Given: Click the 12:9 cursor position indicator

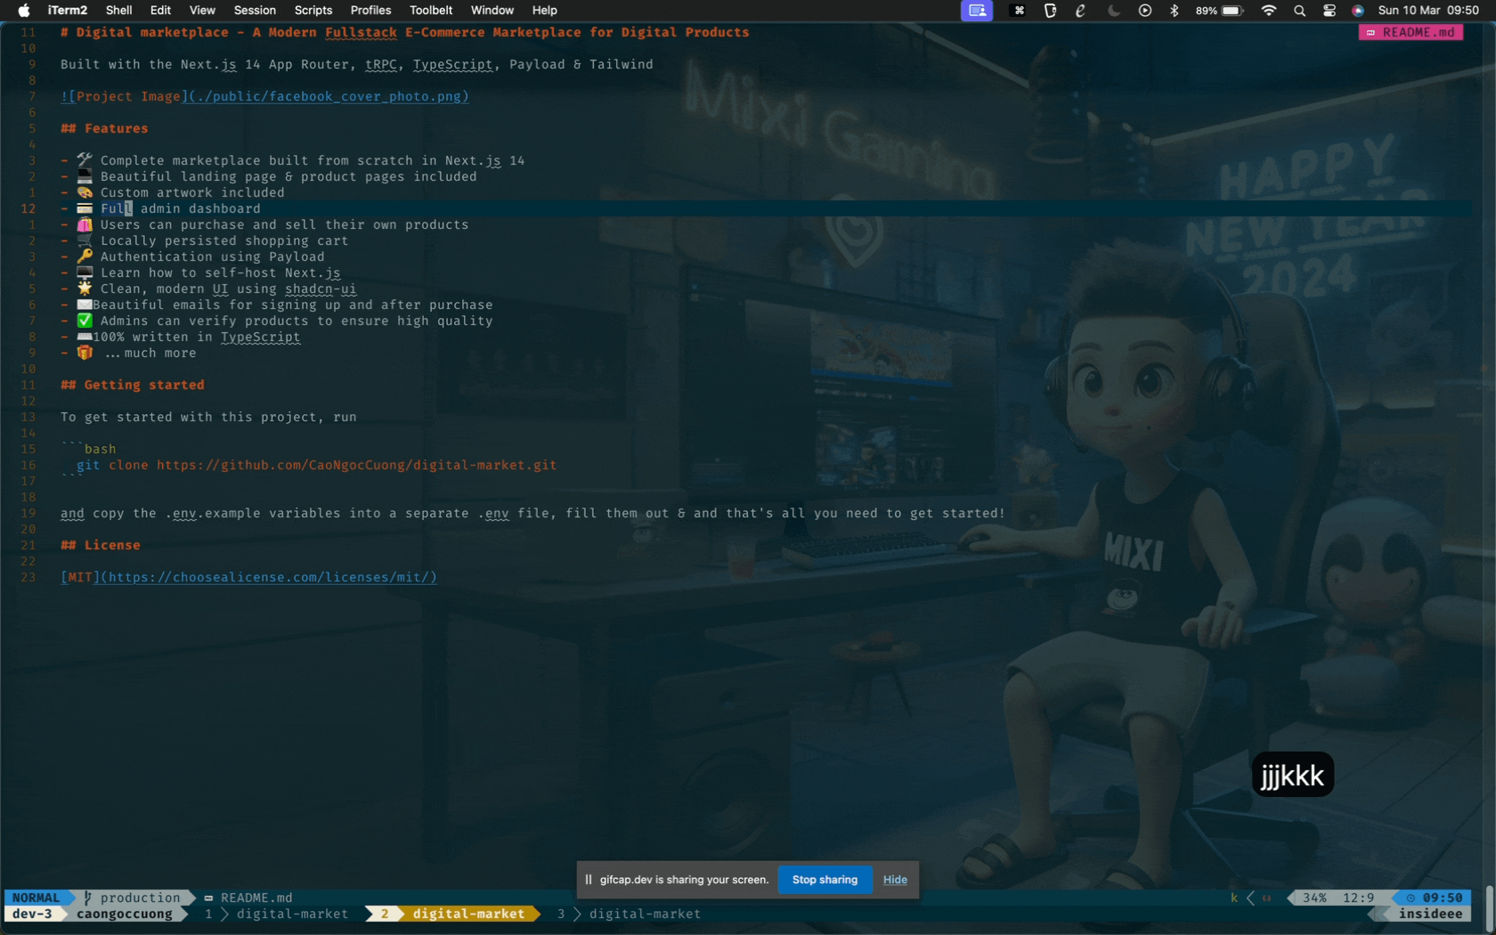Looking at the screenshot, I should pos(1358,898).
